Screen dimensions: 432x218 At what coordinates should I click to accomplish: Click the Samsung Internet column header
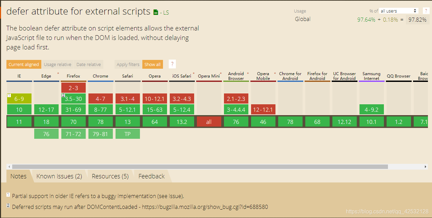[372, 76]
